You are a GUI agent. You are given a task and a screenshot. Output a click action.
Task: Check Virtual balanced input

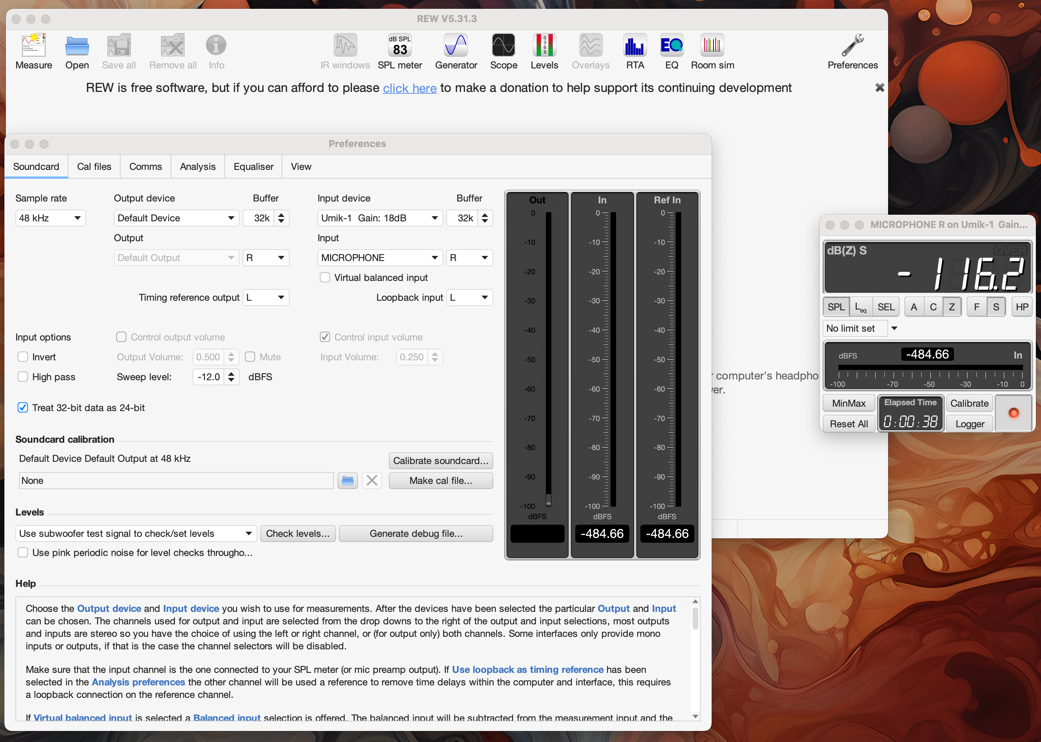point(325,277)
